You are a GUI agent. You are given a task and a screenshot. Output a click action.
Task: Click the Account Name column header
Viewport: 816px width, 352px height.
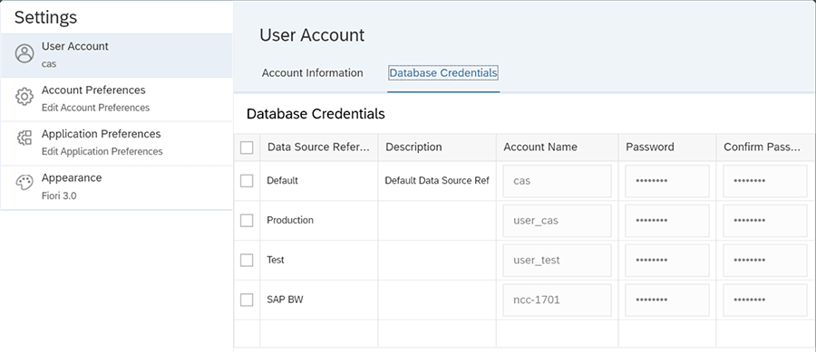click(558, 147)
